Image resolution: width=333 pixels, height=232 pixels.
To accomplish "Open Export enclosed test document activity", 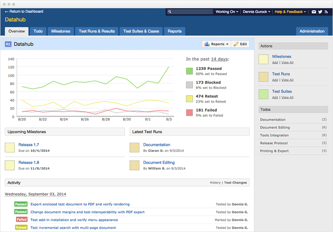I will [x=80, y=204].
